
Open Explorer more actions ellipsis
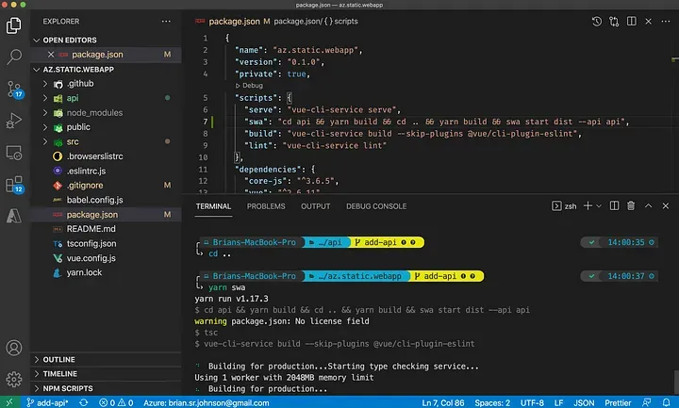[x=166, y=21]
